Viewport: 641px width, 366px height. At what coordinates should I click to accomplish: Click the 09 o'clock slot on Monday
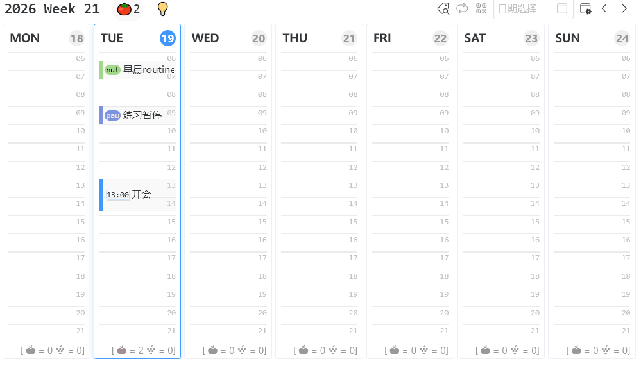pos(47,115)
